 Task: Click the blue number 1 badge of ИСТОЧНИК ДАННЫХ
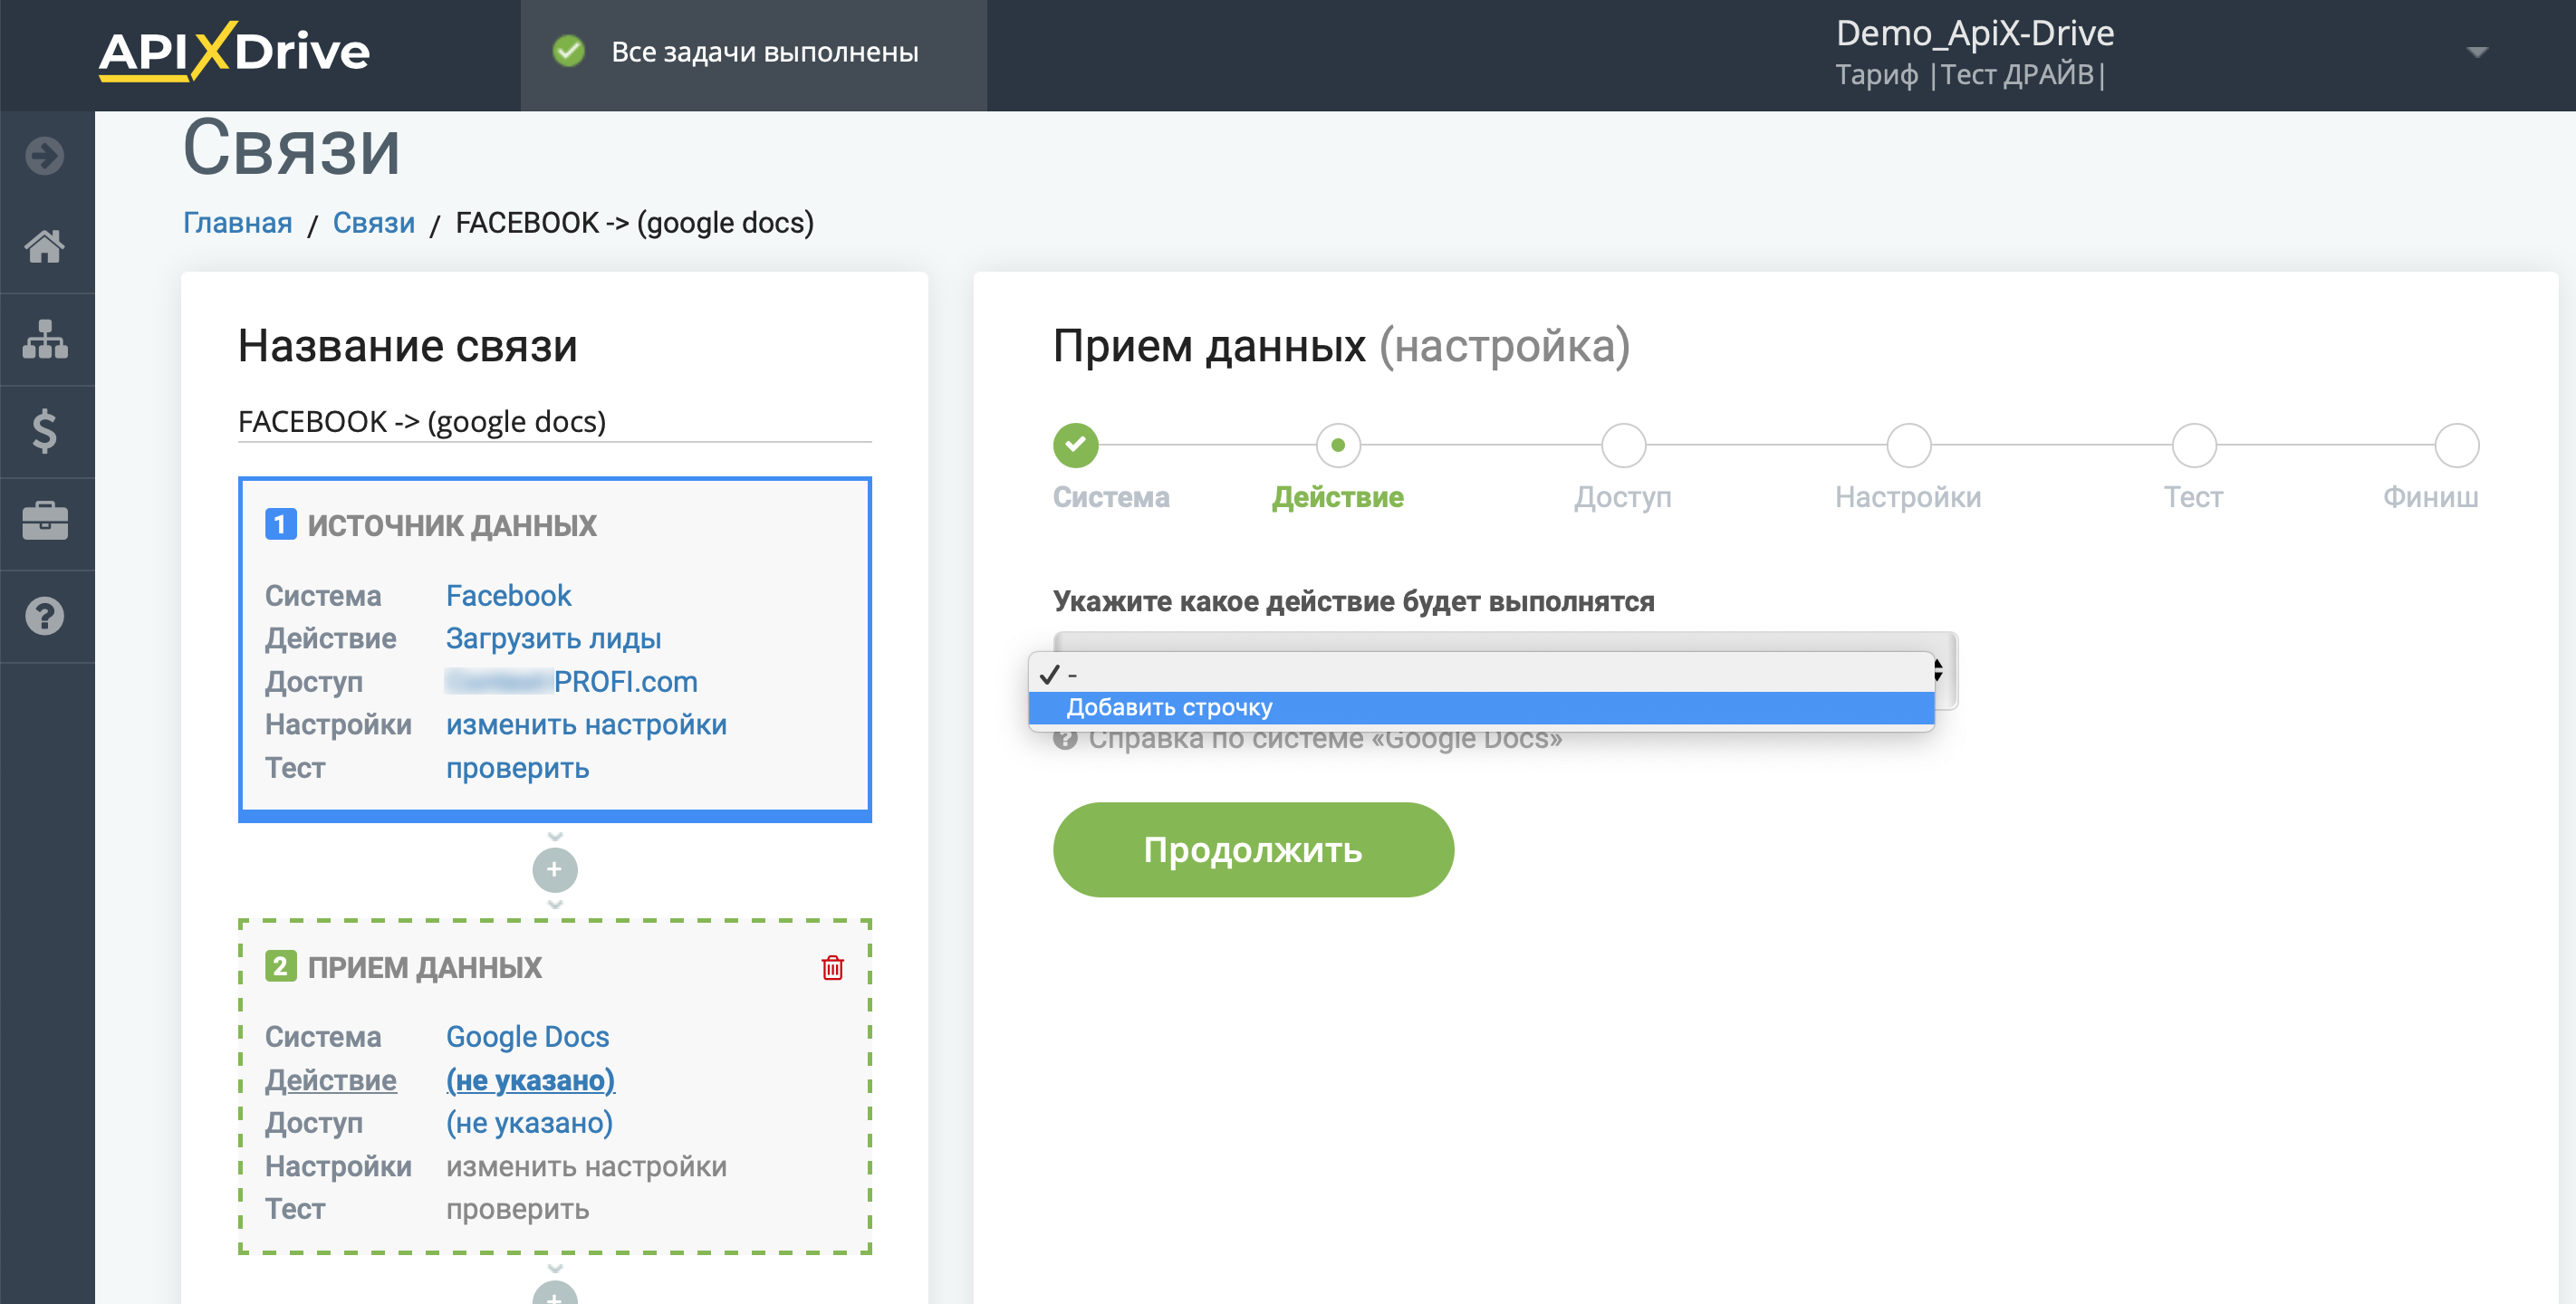[x=280, y=524]
